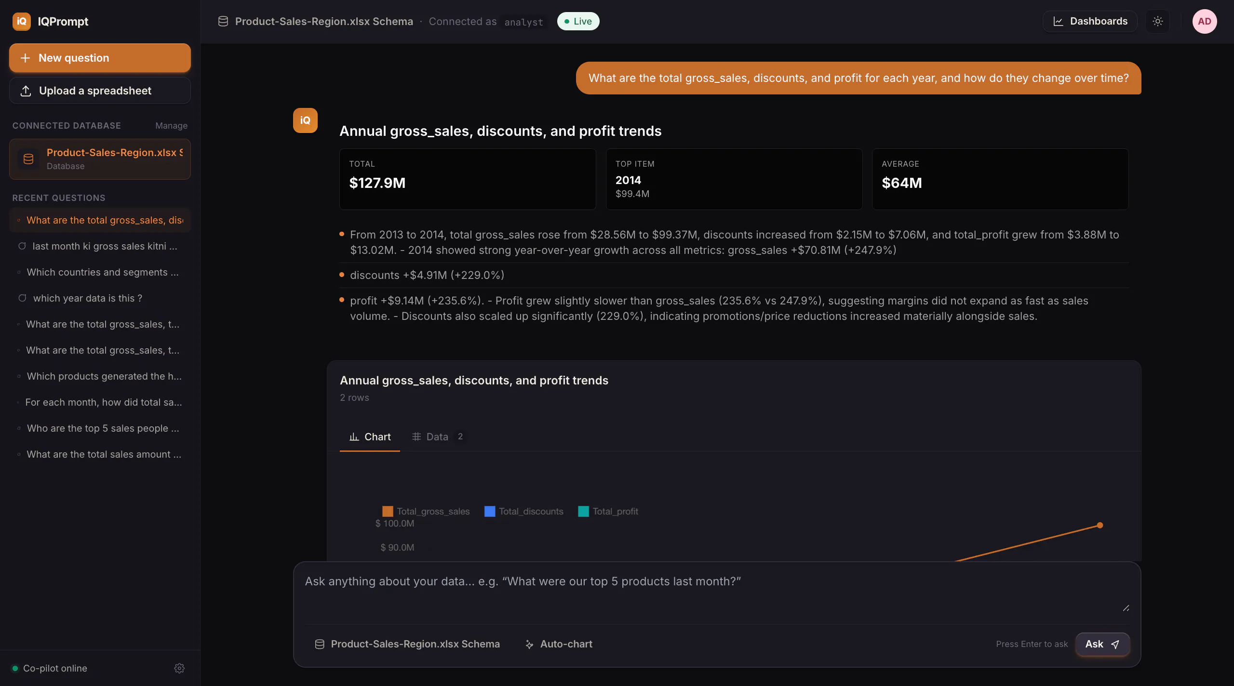Screen dimensions: 1234x686
Task: Click the '$ 90.0M' axis label
Action: (x=397, y=547)
